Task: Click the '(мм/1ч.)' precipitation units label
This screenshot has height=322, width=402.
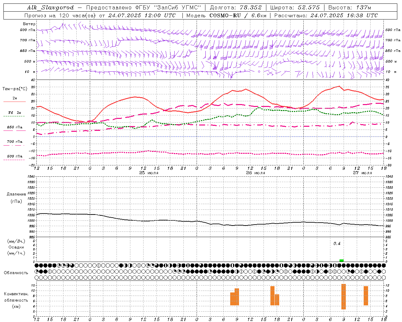Action: coord(16,253)
